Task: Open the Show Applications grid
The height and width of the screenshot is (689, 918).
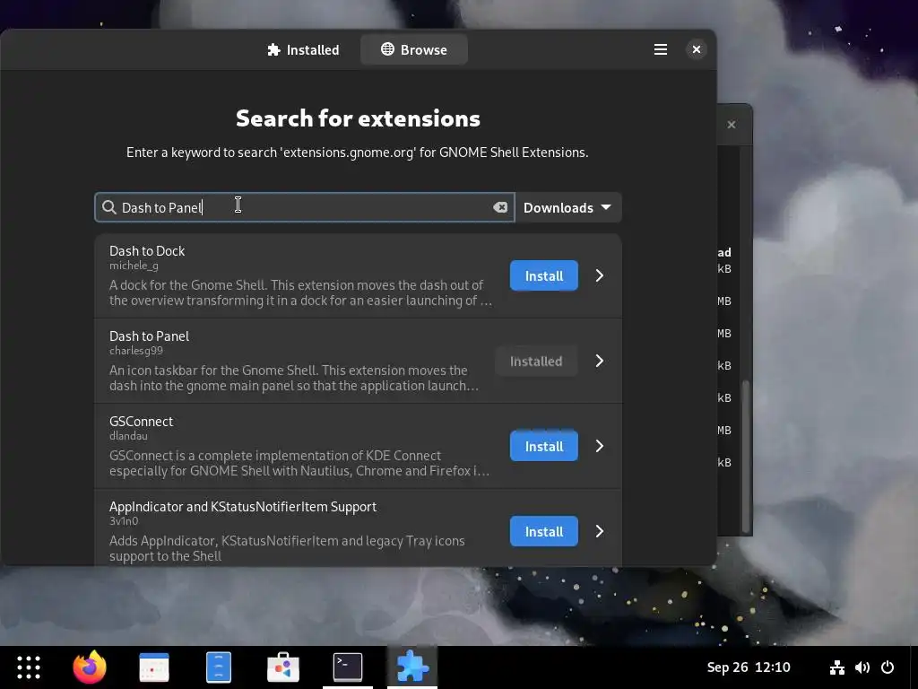Action: click(28, 667)
